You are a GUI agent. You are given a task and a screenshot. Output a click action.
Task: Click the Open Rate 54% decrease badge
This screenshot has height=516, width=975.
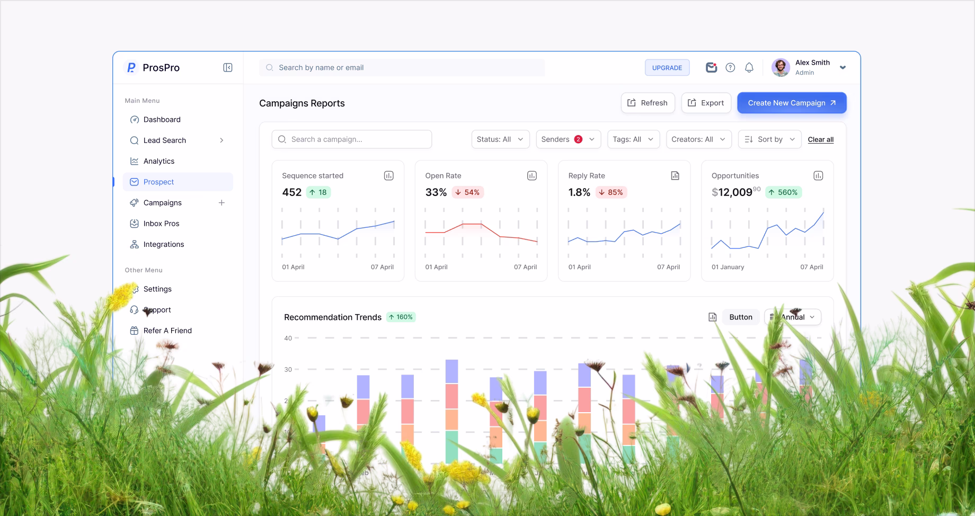click(468, 192)
